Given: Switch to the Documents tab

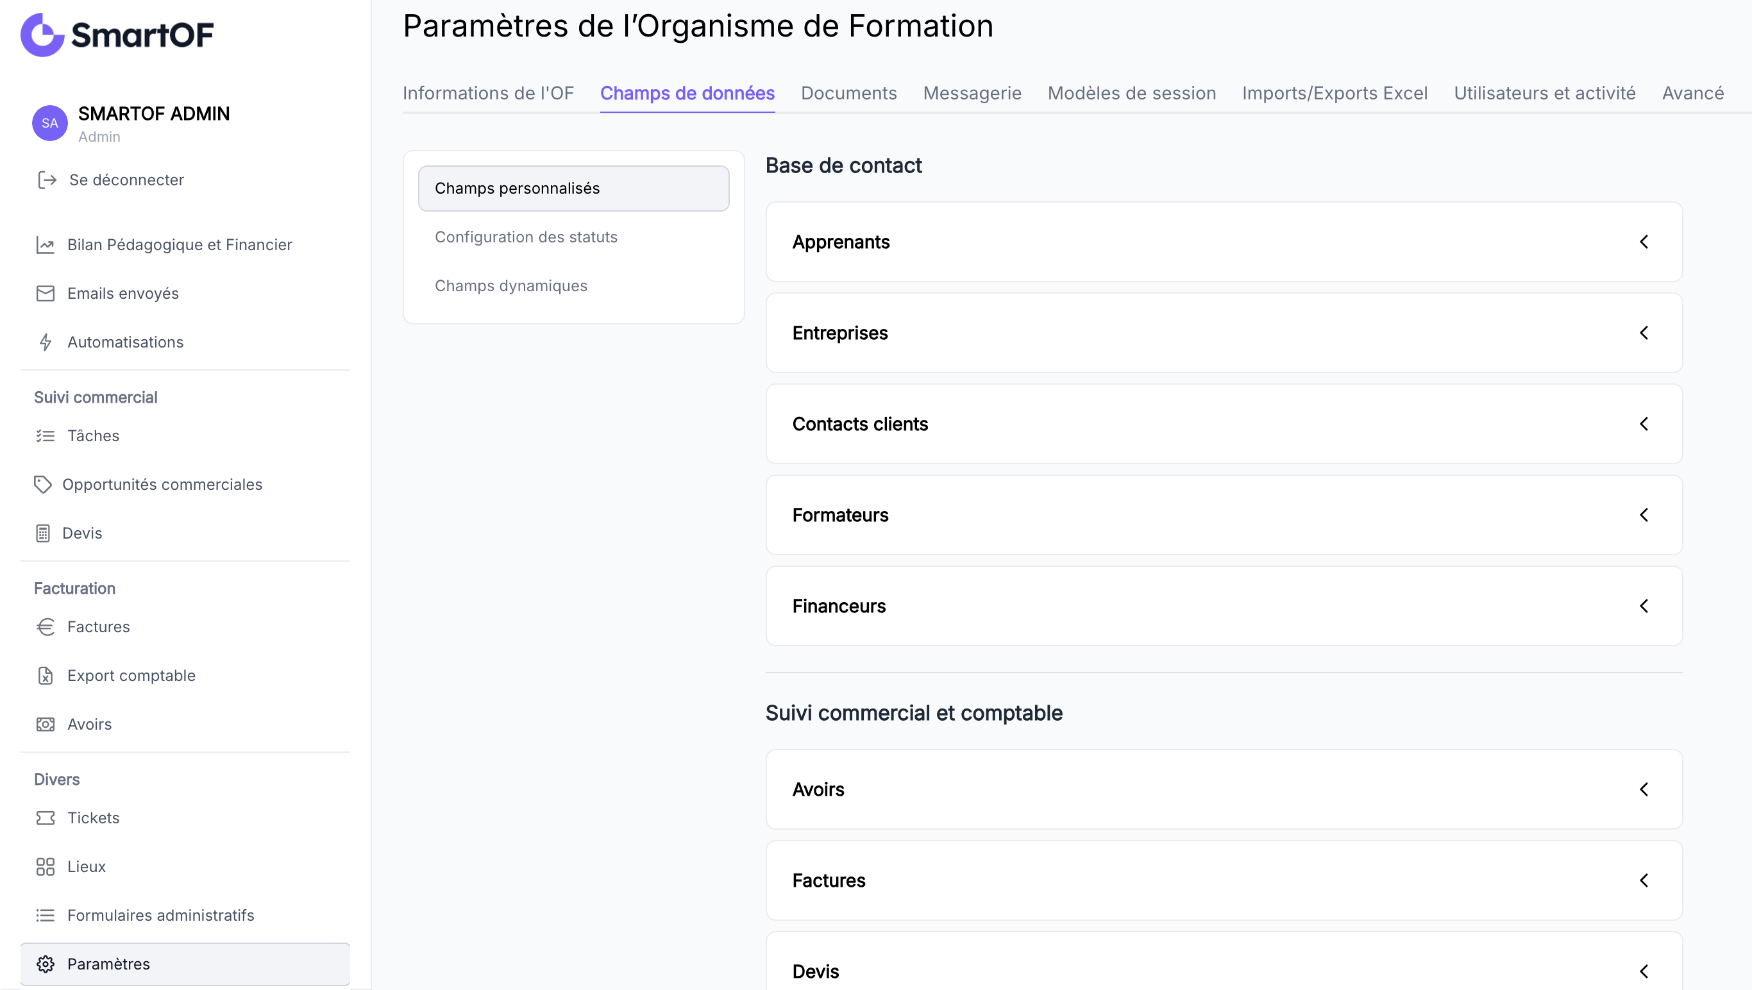Looking at the screenshot, I should [849, 93].
